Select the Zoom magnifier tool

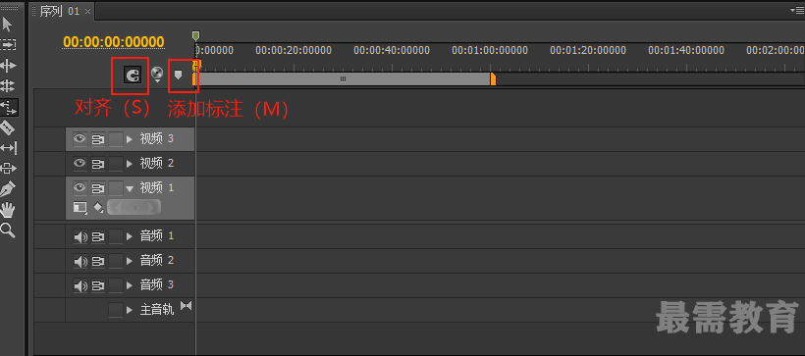tap(8, 230)
